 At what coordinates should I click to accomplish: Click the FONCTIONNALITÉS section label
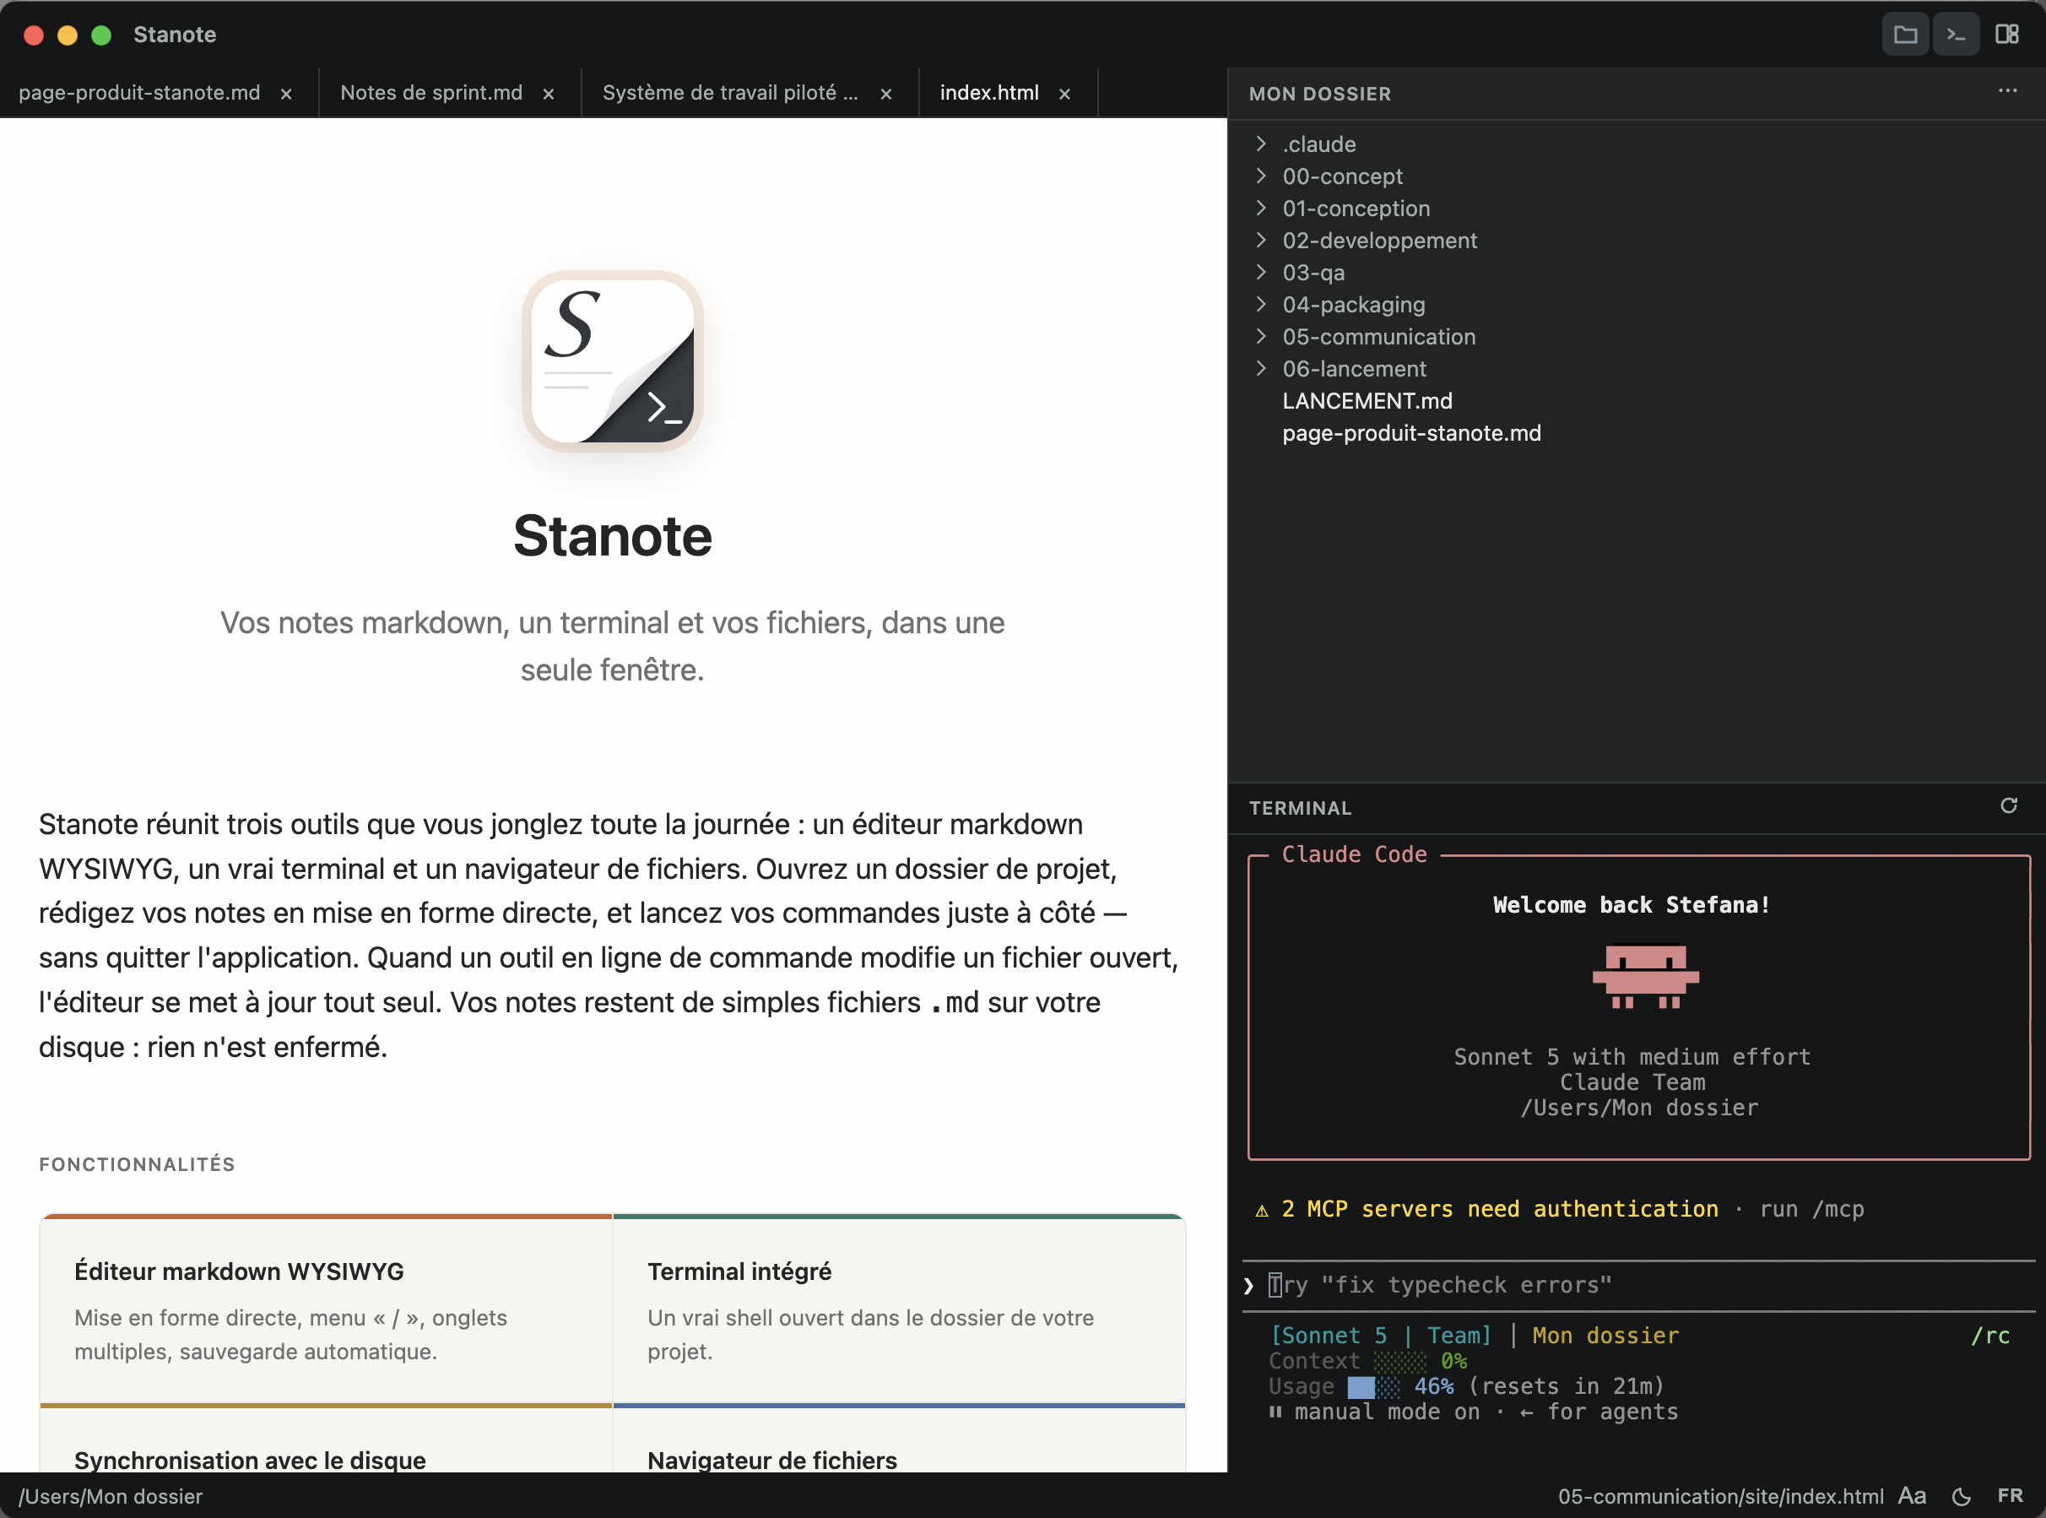click(137, 1164)
